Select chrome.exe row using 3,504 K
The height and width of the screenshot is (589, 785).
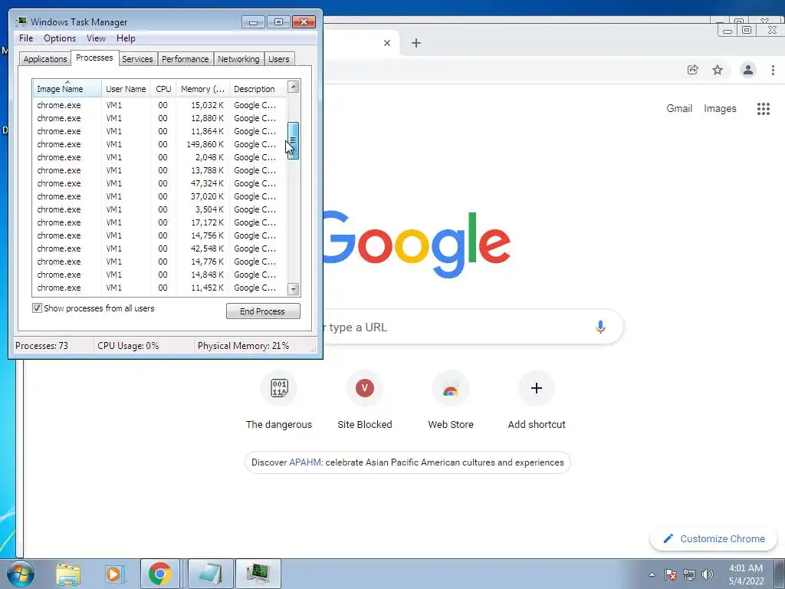[159, 209]
